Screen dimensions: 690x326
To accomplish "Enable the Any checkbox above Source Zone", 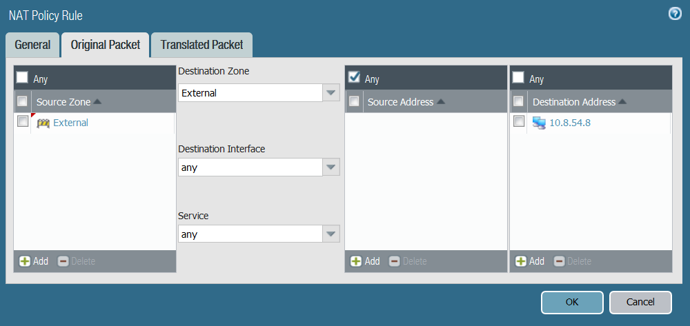I will pyautogui.click(x=23, y=78).
